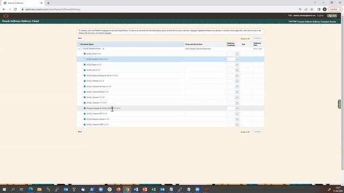Share this page via the share icon
The image size is (344, 193).
point(306,10)
